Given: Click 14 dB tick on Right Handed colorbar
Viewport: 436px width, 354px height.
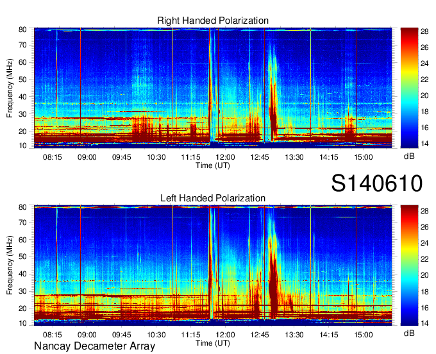Looking at the screenshot, I should (x=424, y=144).
